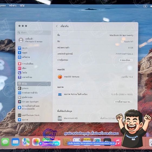Open Siri และ Spotlight settings

(x=28, y=102)
